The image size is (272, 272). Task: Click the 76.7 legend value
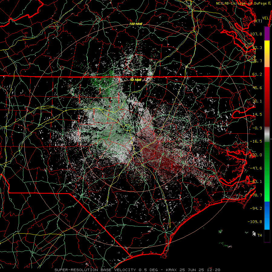[x=257, y=61]
